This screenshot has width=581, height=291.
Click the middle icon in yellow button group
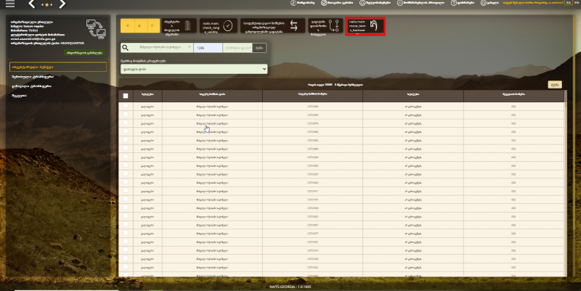[x=139, y=25]
